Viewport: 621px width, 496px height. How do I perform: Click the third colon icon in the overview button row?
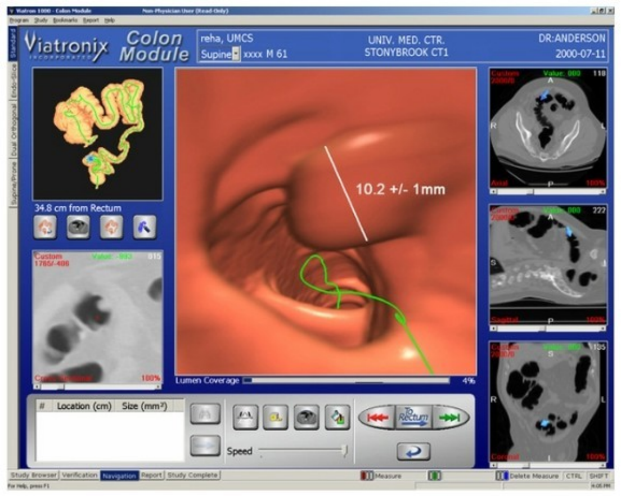pyautogui.click(x=111, y=227)
